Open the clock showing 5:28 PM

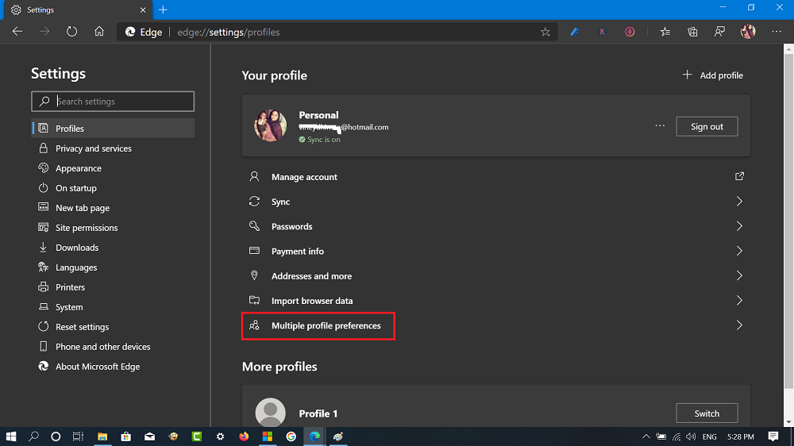tap(740, 436)
